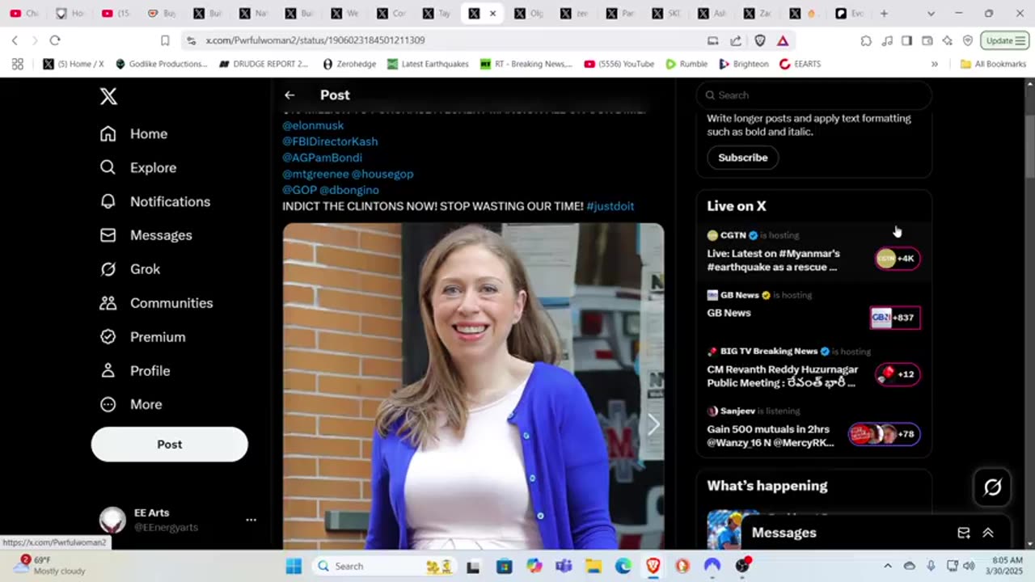Click the #justdoit hashtag
This screenshot has width=1035, height=582.
click(x=610, y=206)
